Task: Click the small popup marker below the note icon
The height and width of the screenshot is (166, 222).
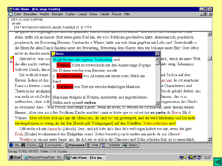Action: click(x=11, y=62)
